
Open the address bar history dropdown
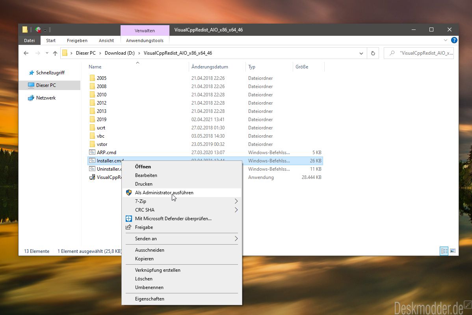(361, 53)
